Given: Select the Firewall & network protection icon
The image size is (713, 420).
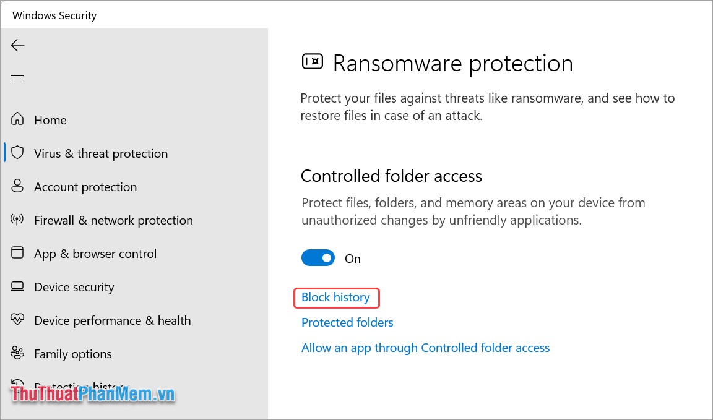Looking at the screenshot, I should (17, 220).
